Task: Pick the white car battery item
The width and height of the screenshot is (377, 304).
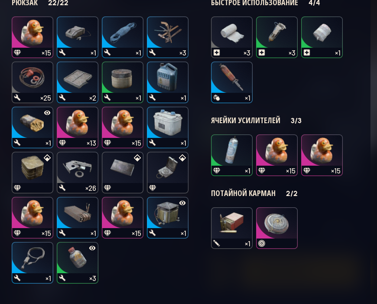Action: tap(168, 127)
